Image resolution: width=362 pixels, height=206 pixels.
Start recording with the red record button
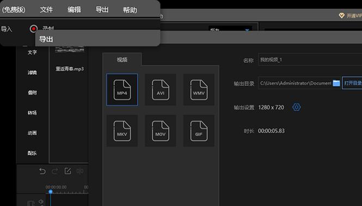pos(33,29)
